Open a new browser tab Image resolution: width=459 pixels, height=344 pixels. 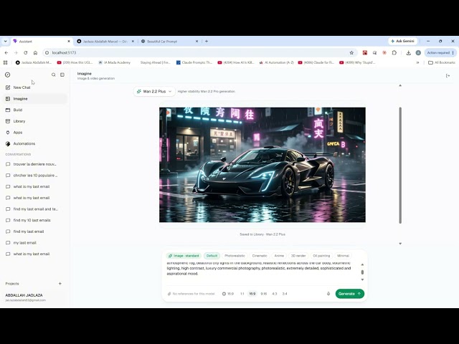pyautogui.click(x=207, y=42)
